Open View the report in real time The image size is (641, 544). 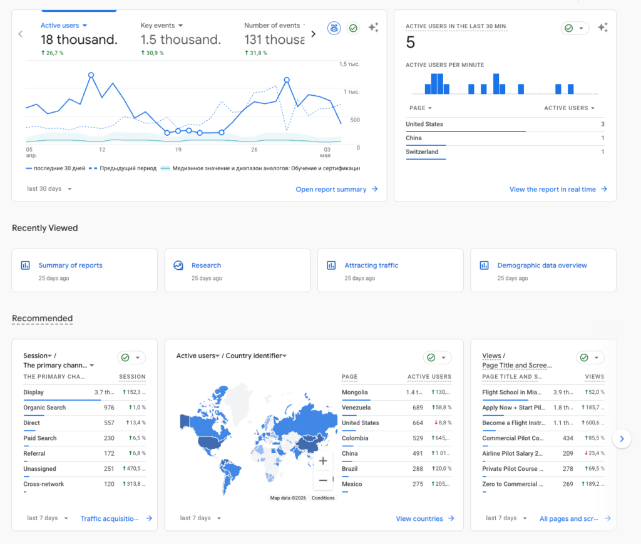(558, 189)
